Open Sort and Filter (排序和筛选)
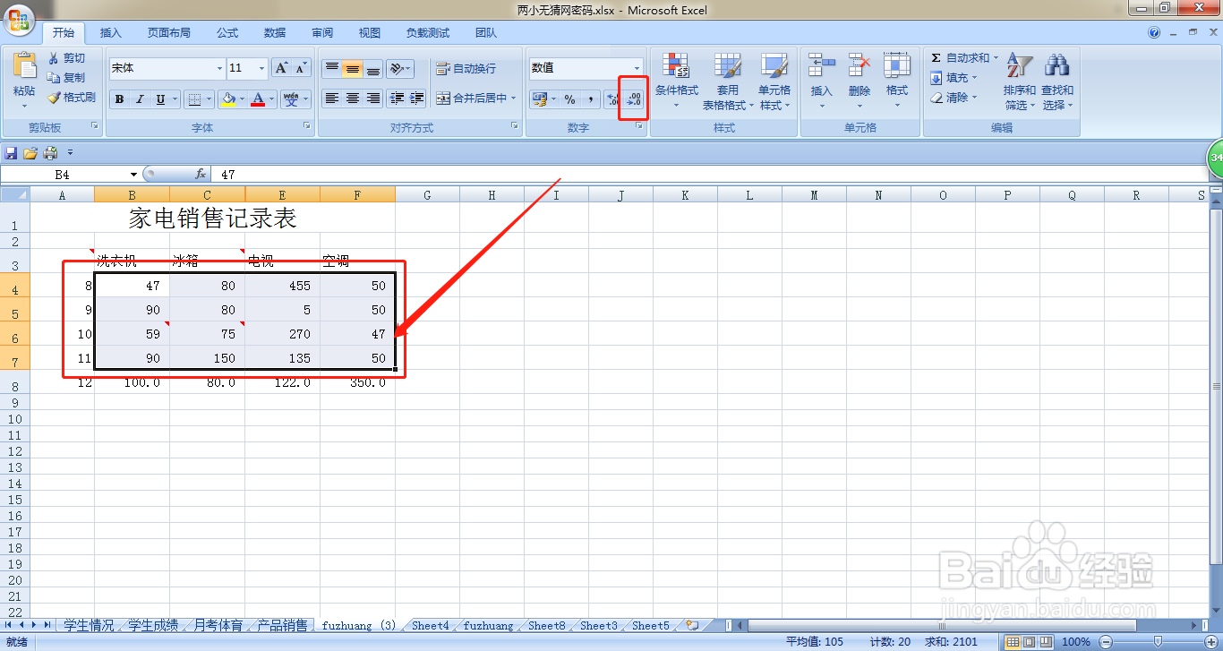Viewport: 1223px width, 651px height. click(1020, 81)
